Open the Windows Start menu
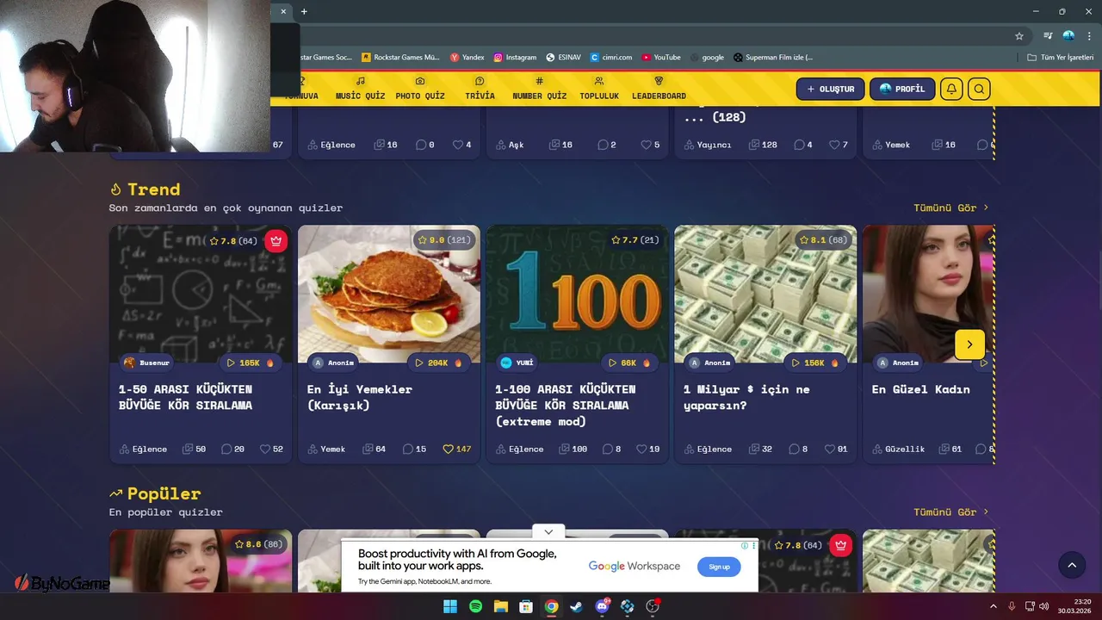The width and height of the screenshot is (1102, 620). point(450,606)
